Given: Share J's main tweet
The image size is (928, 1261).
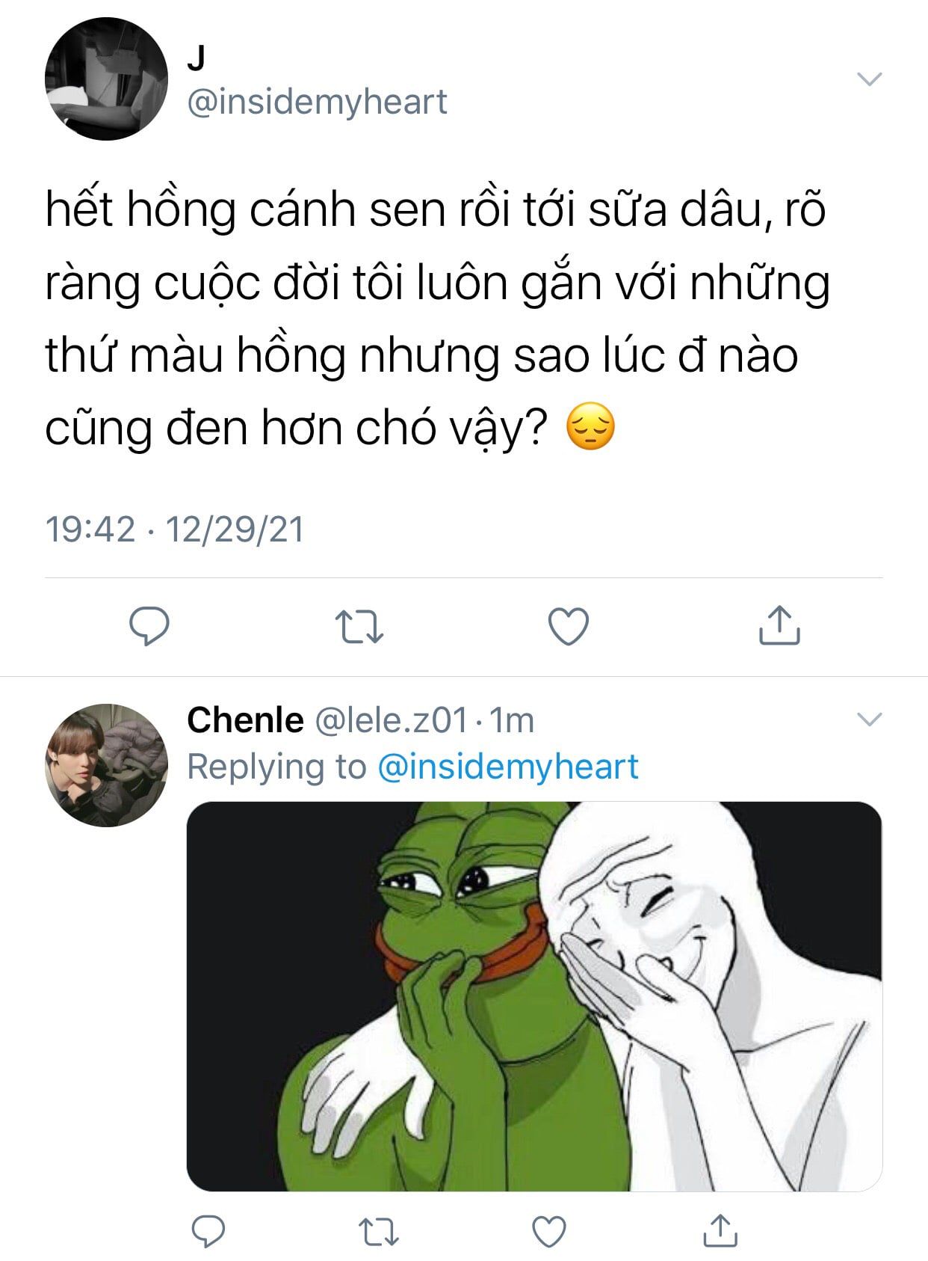Looking at the screenshot, I should 779,625.
